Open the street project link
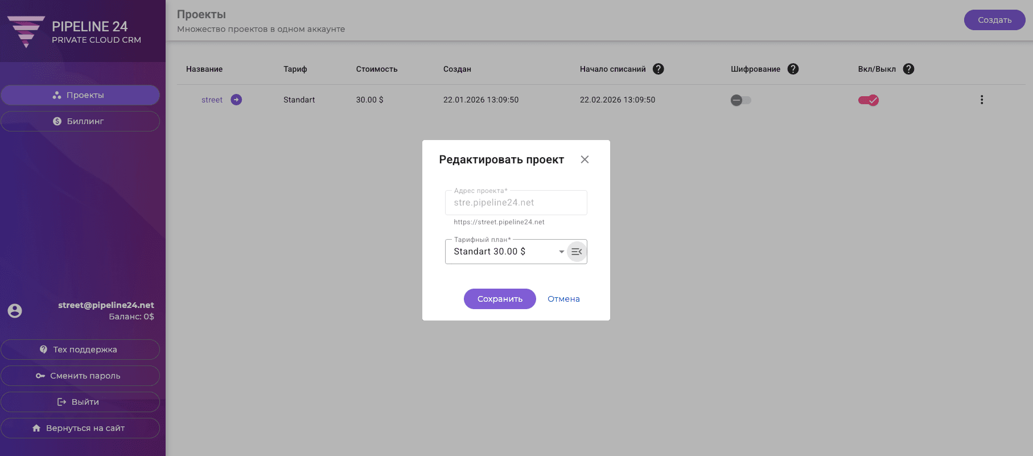 [212, 100]
